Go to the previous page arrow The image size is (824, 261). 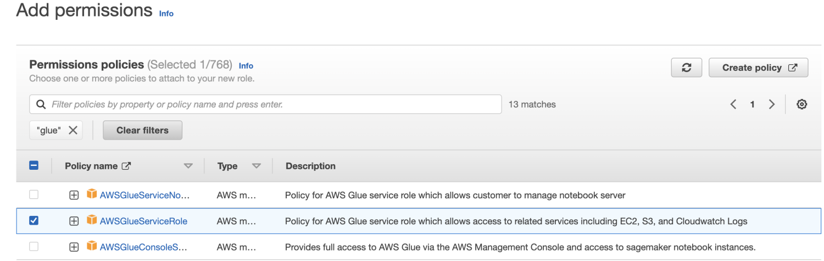point(733,104)
